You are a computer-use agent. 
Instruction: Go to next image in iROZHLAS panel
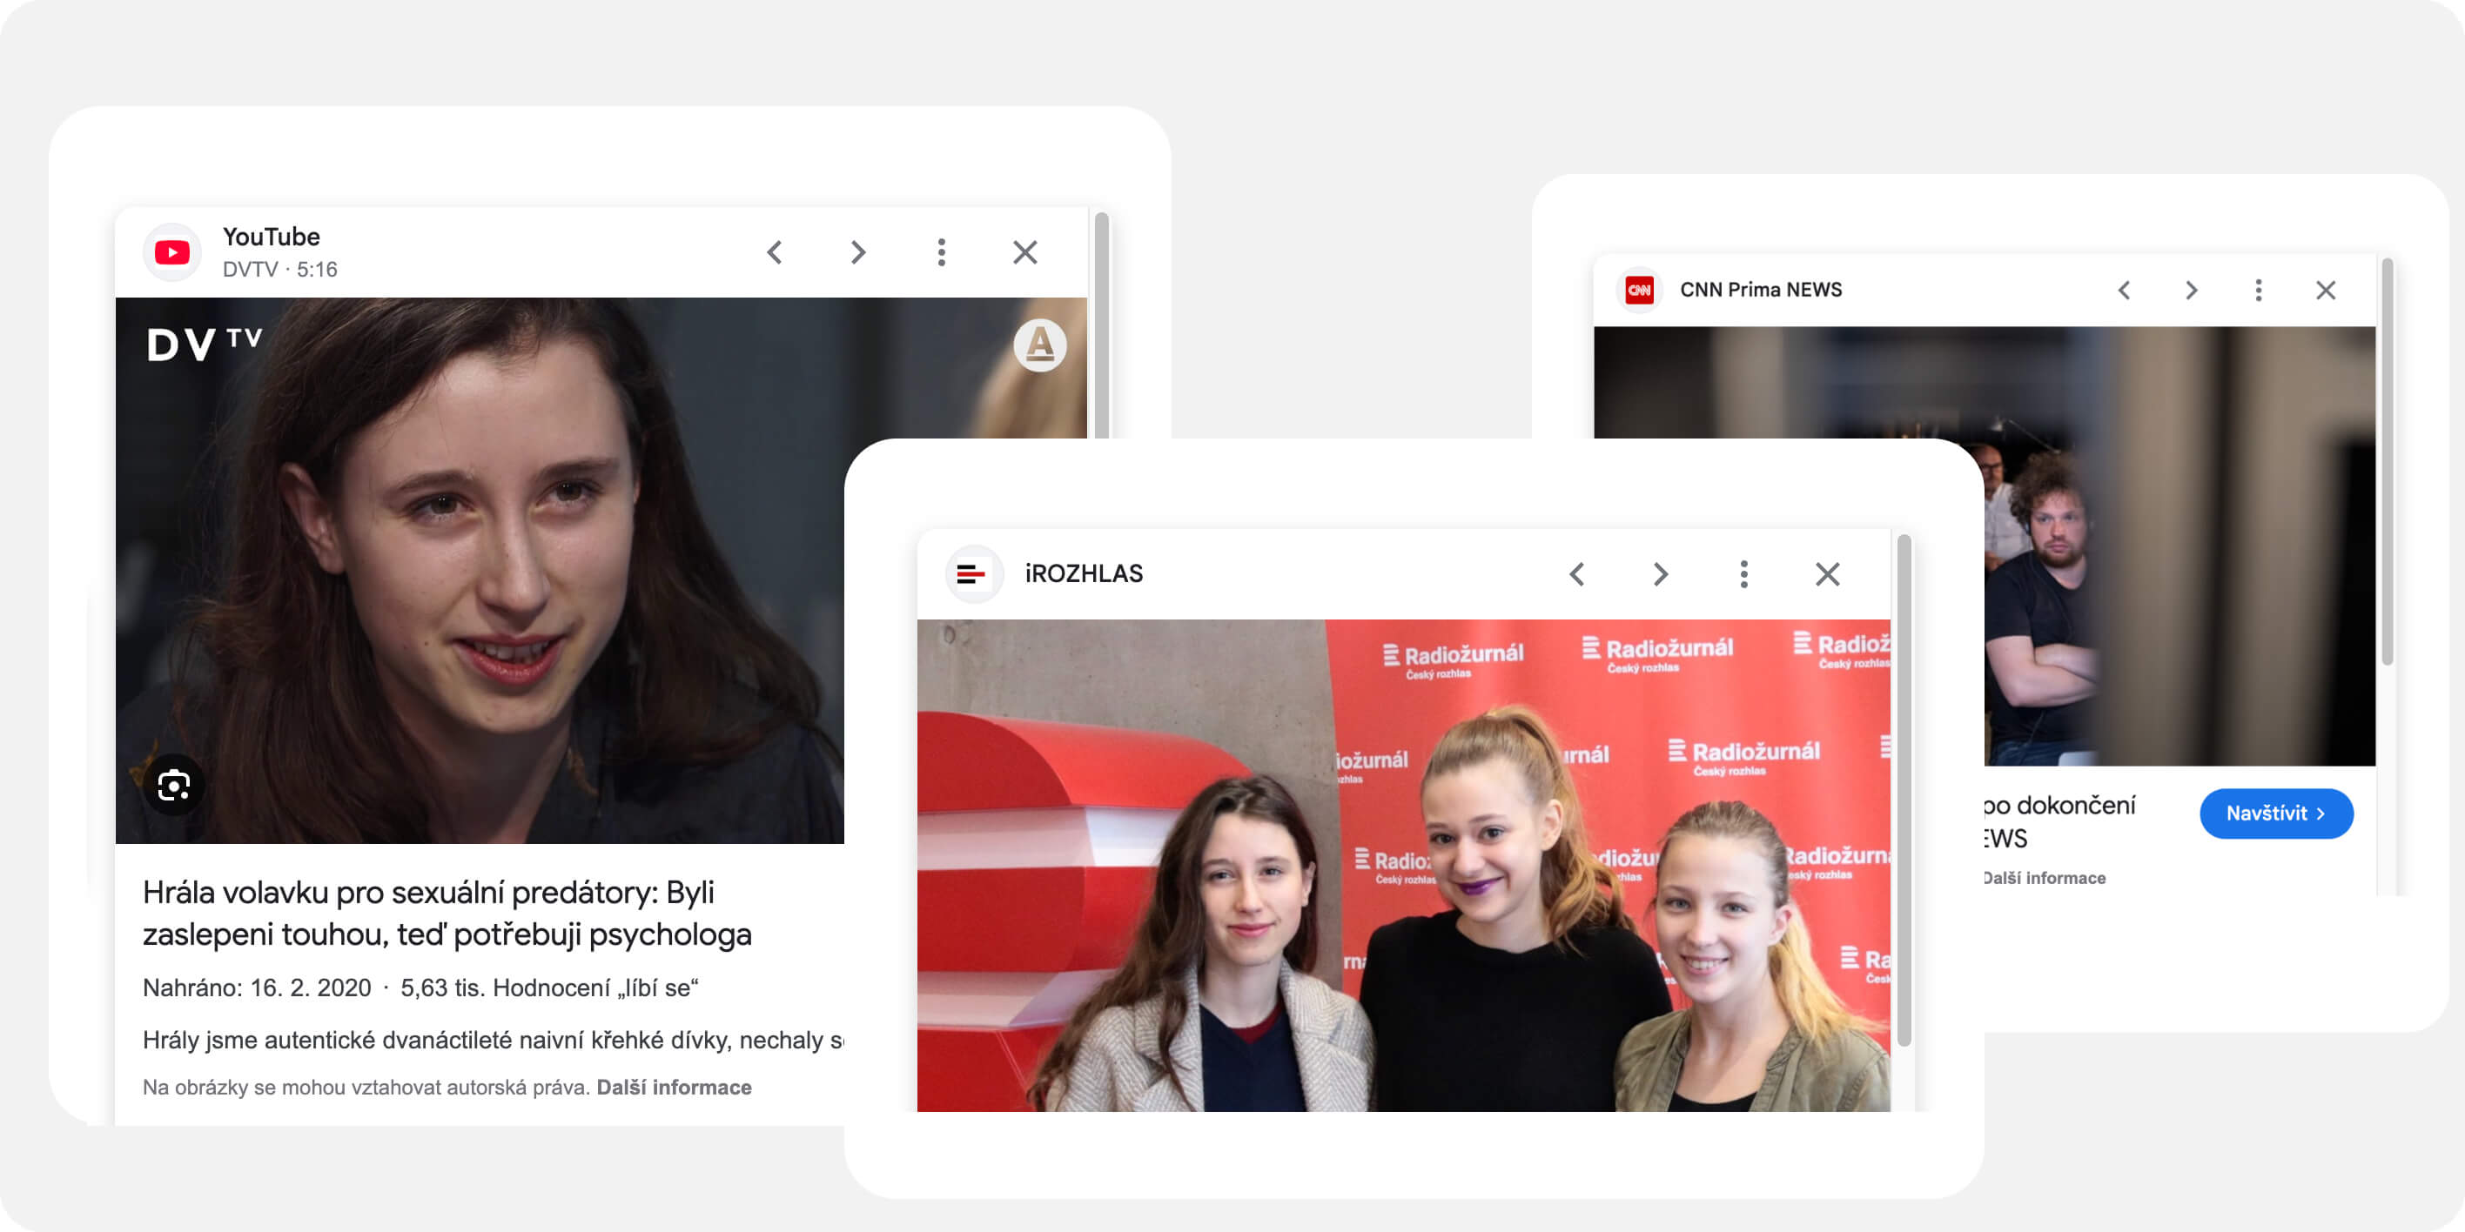click(1660, 574)
